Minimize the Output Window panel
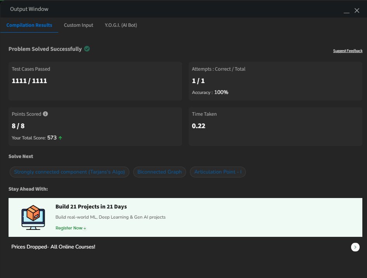367x278 pixels. 347,11
